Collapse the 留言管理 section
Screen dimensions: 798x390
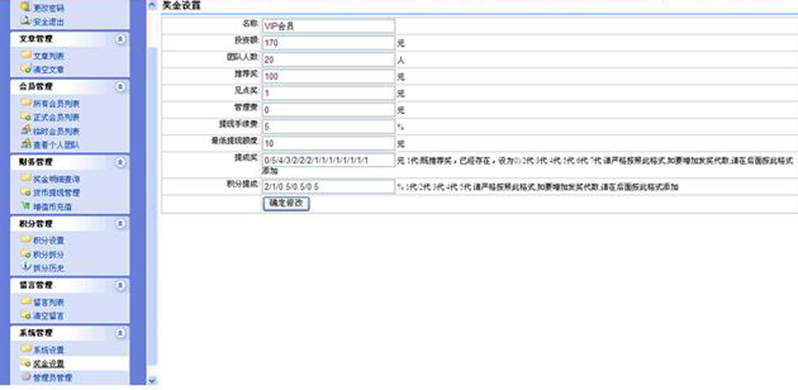[120, 285]
